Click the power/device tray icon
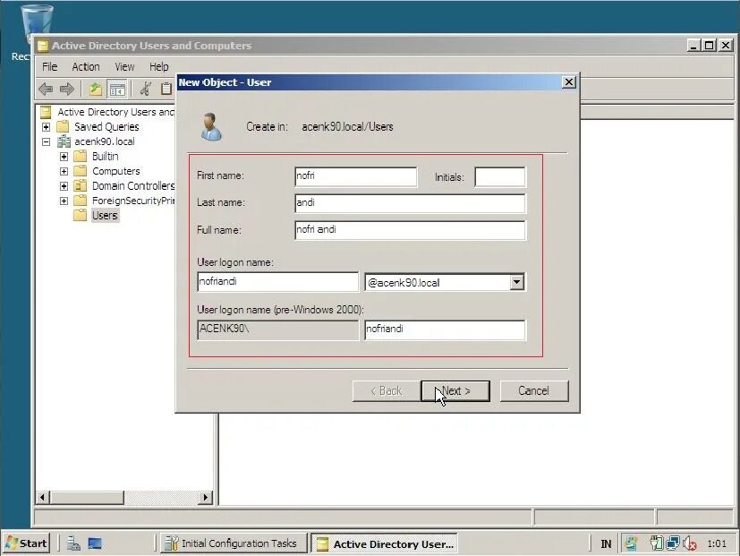 (x=657, y=543)
